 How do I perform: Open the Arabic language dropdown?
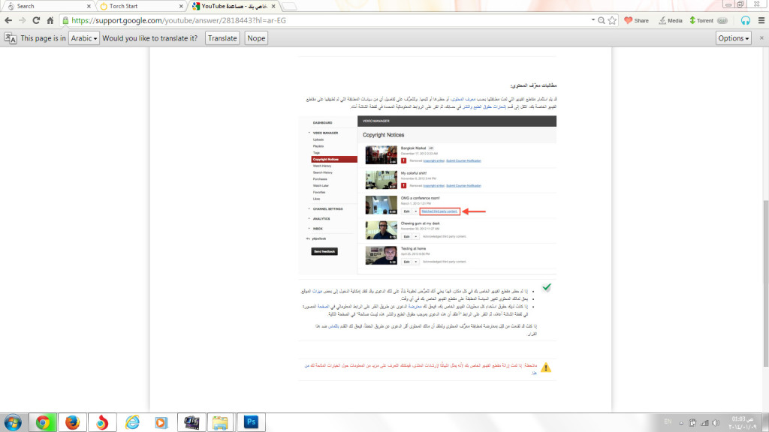coord(84,38)
